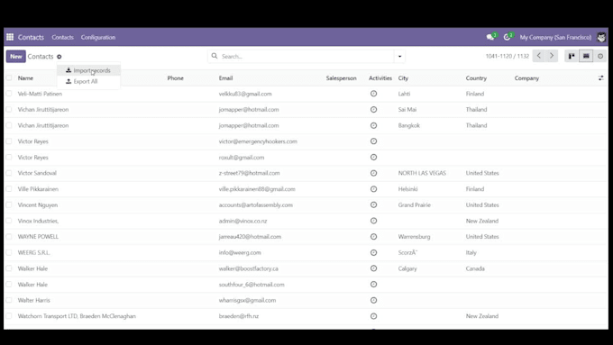
Task: Open activity clock for WAYNE POWELL
Action: pyautogui.click(x=374, y=237)
